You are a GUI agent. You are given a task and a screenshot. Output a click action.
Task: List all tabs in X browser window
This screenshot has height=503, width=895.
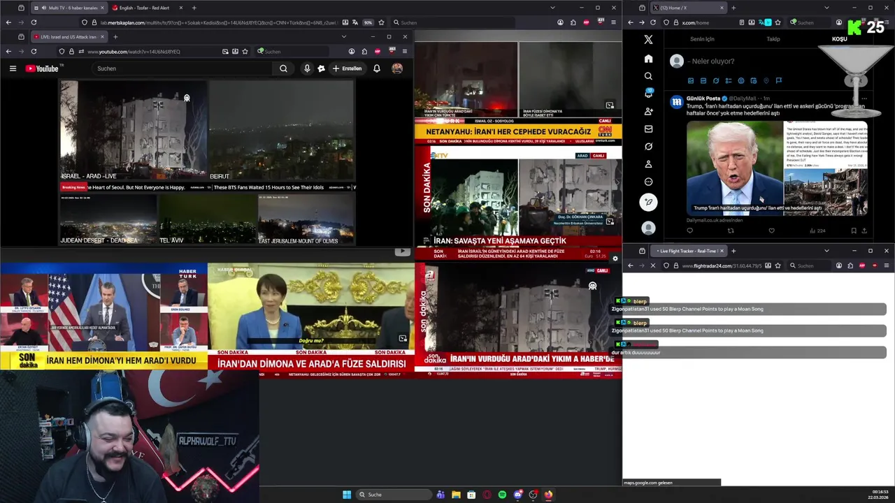(826, 8)
